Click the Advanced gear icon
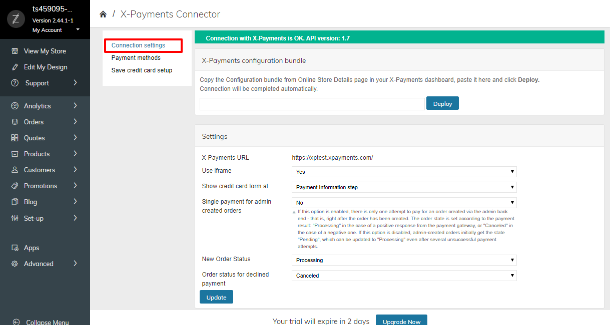The image size is (610, 325). click(x=15, y=264)
